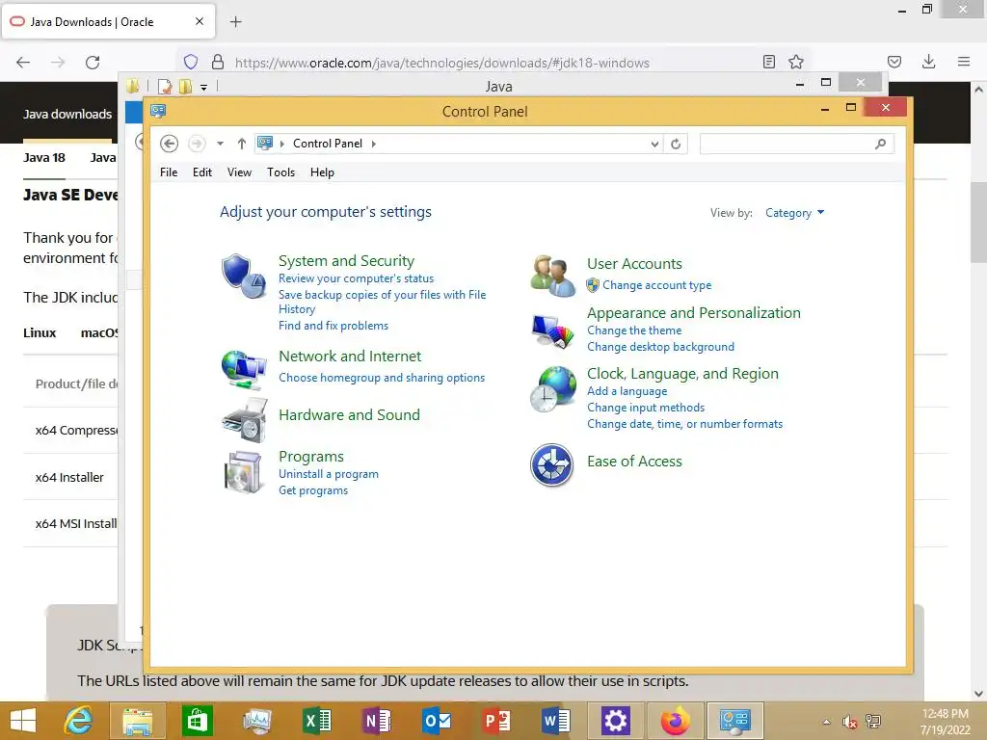Click Change the theme link
The width and height of the screenshot is (987, 740).
pyautogui.click(x=634, y=330)
